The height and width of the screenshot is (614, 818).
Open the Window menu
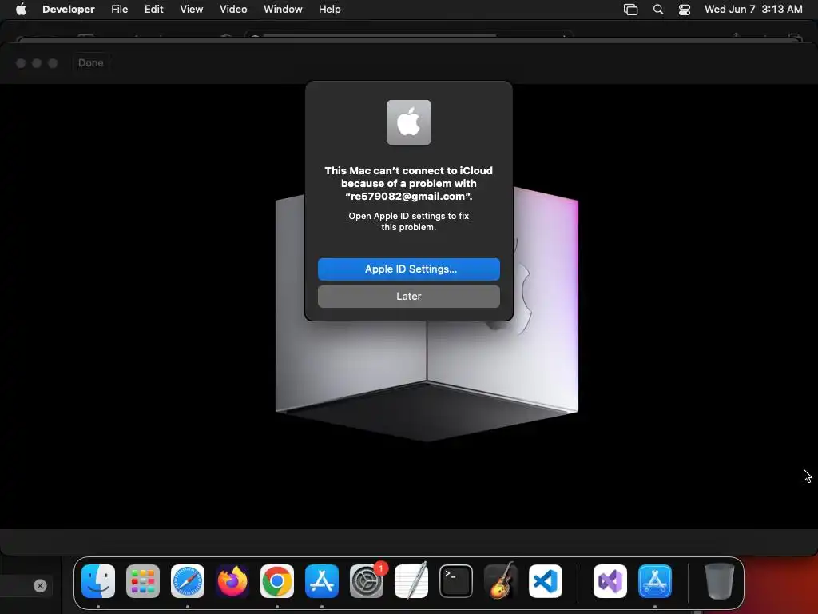(283, 9)
